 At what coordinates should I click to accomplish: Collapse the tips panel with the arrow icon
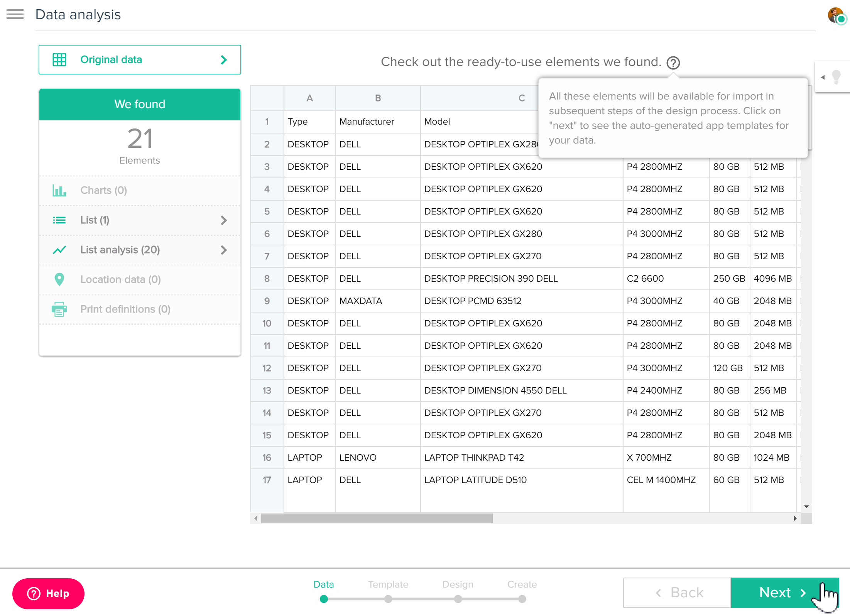(822, 76)
